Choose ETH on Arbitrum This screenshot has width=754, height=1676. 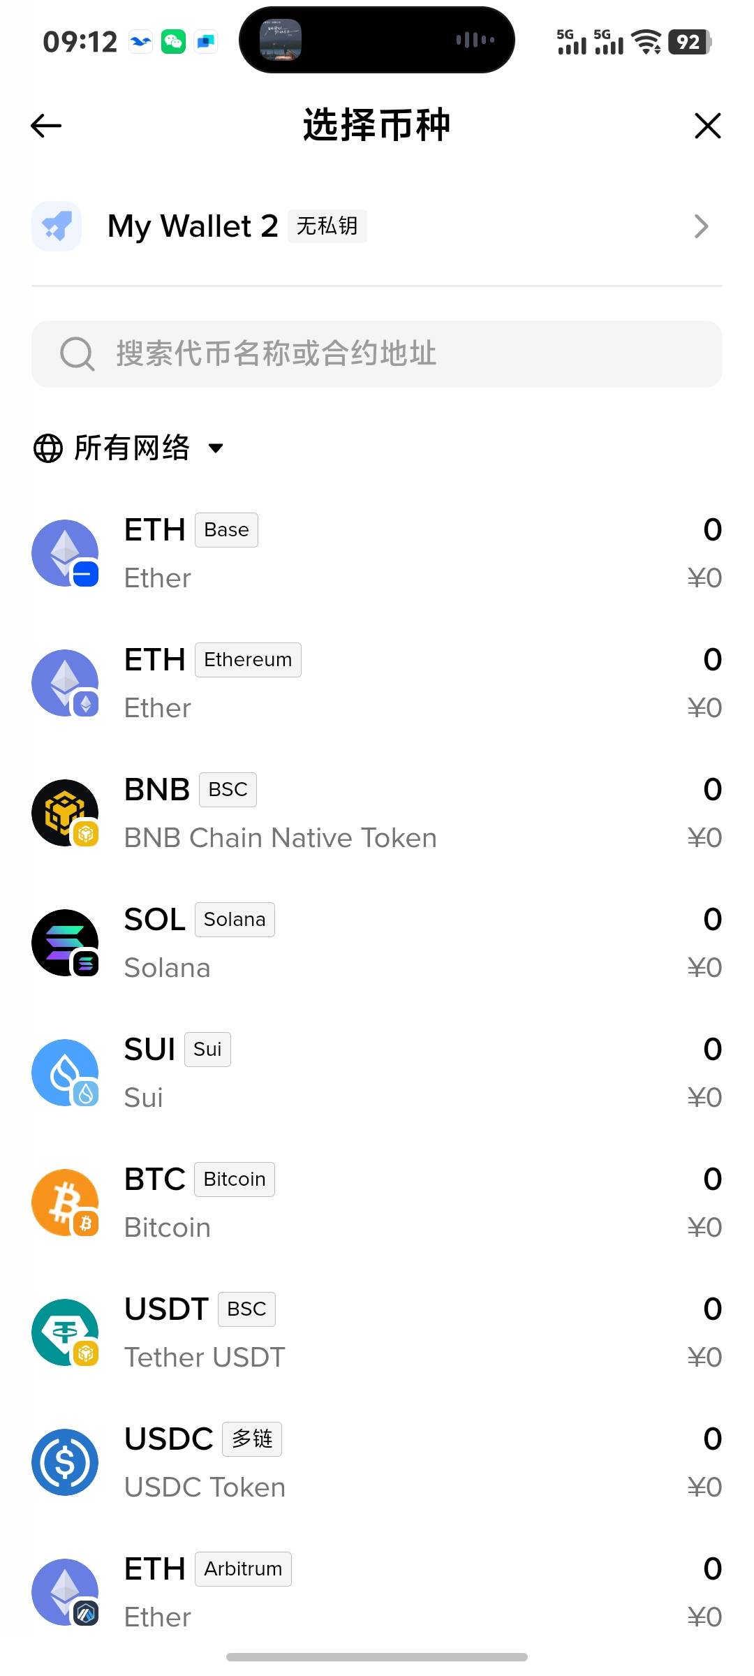(x=377, y=1592)
